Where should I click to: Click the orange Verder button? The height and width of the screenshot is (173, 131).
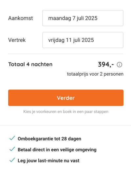tap(66, 98)
